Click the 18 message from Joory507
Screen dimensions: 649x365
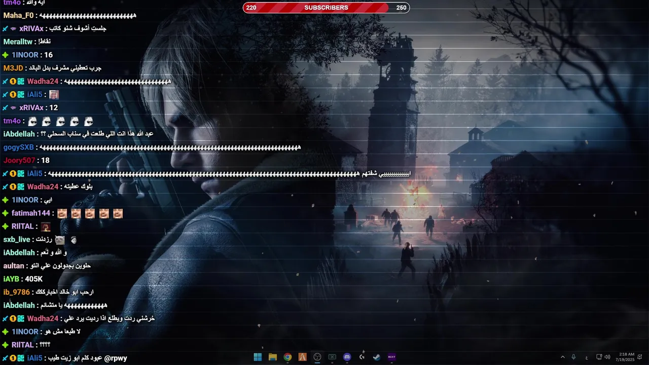46,161
